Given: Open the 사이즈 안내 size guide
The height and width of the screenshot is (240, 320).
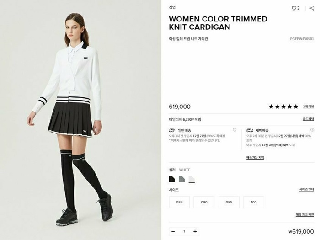Looking at the screenshot, I should tap(307, 190).
